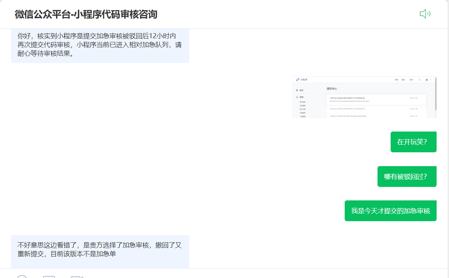Click the title '微信公众平台-小程序代码审核咨询'
Image resolution: width=449 pixels, height=278 pixels.
click(86, 14)
